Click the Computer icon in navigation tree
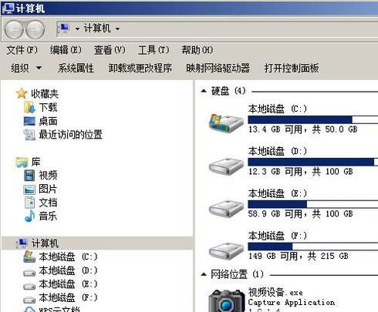Image resolution: width=378 pixels, height=312 pixels. (22, 243)
